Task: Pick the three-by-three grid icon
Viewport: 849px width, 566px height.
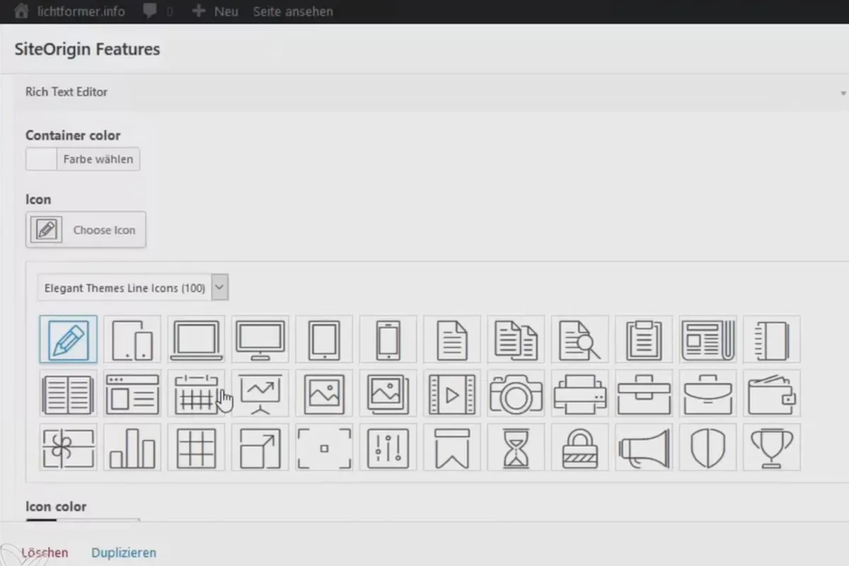Action: coord(196,447)
